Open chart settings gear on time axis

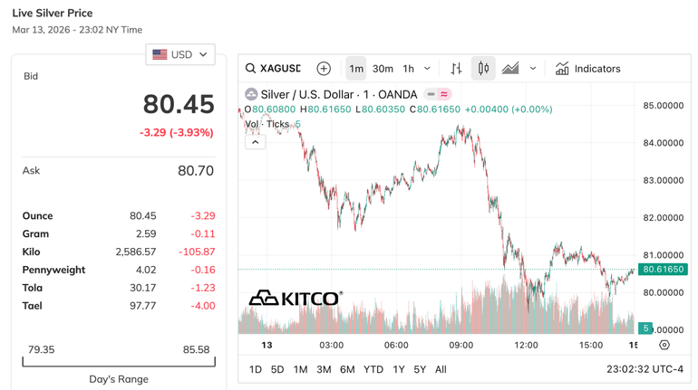pyautogui.click(x=664, y=345)
